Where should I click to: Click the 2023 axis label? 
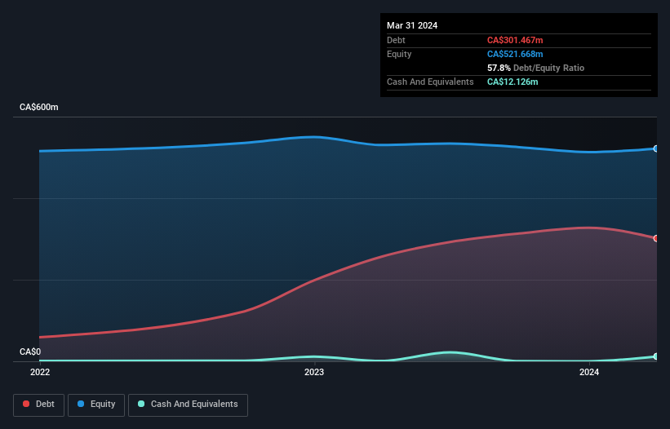coord(314,372)
